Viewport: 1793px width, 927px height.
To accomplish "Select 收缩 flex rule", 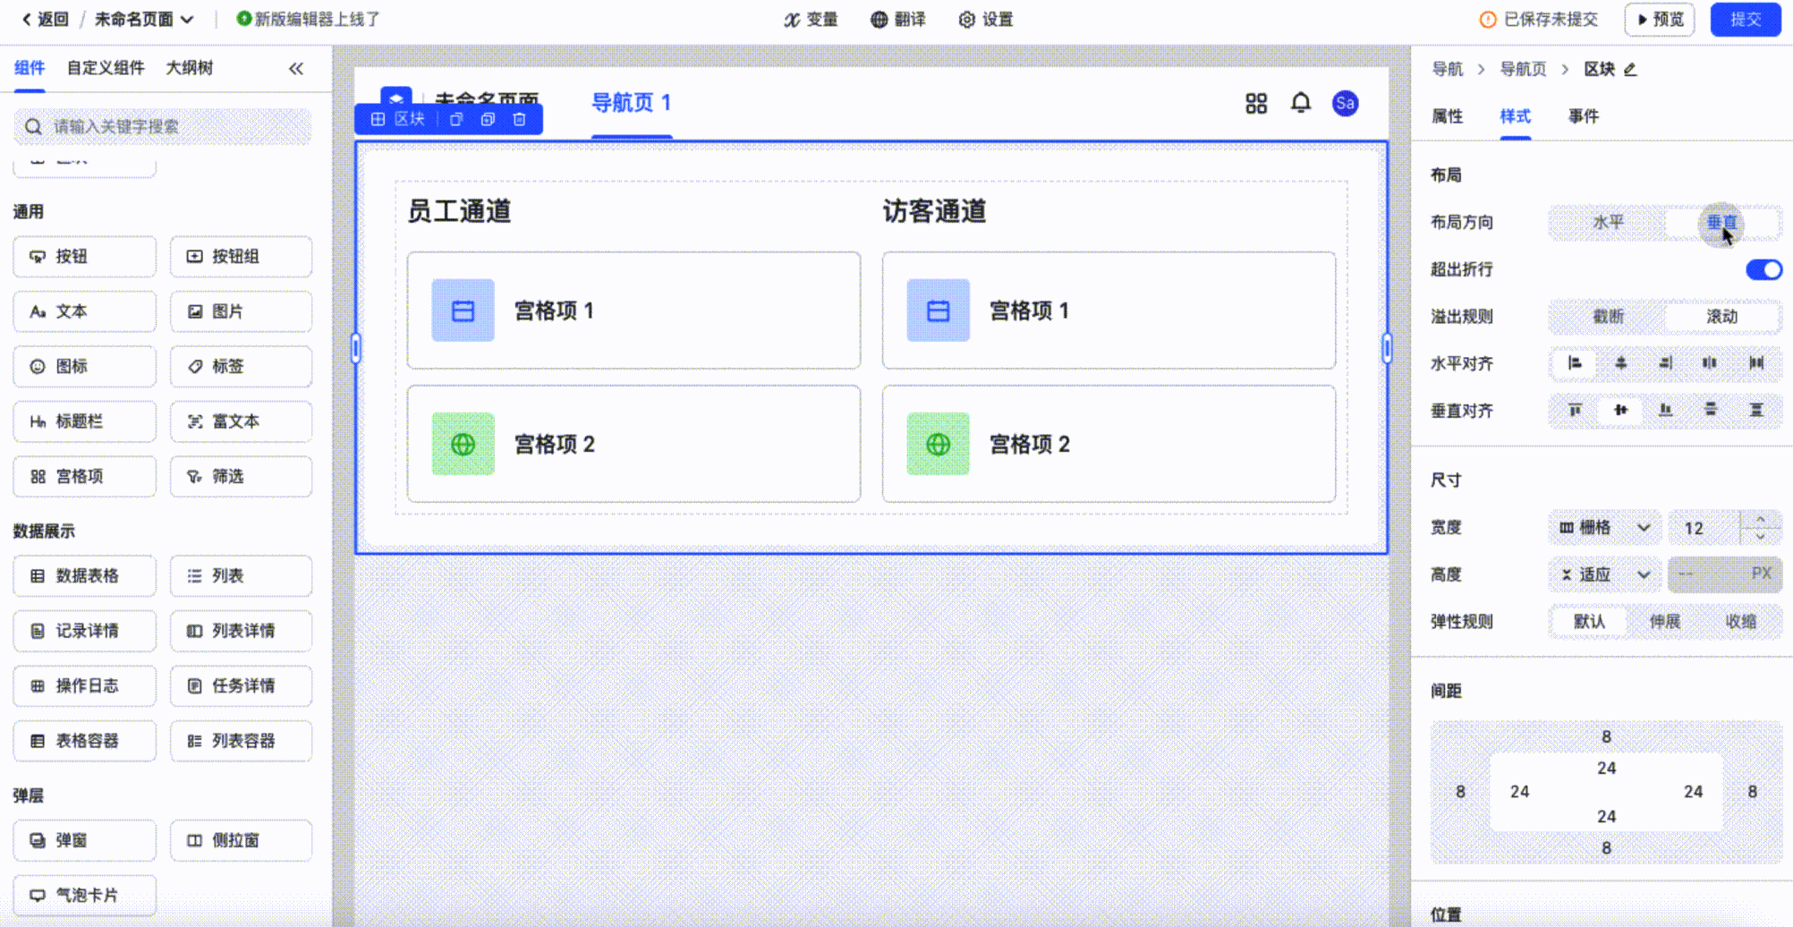I will 1741,622.
